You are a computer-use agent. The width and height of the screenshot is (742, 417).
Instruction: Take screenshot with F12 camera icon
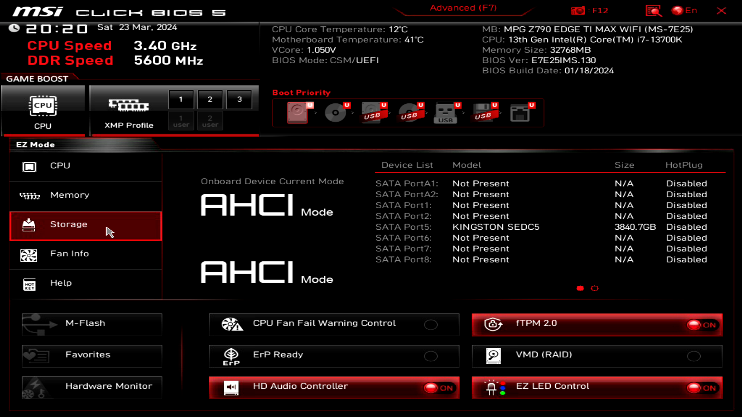[x=578, y=10]
